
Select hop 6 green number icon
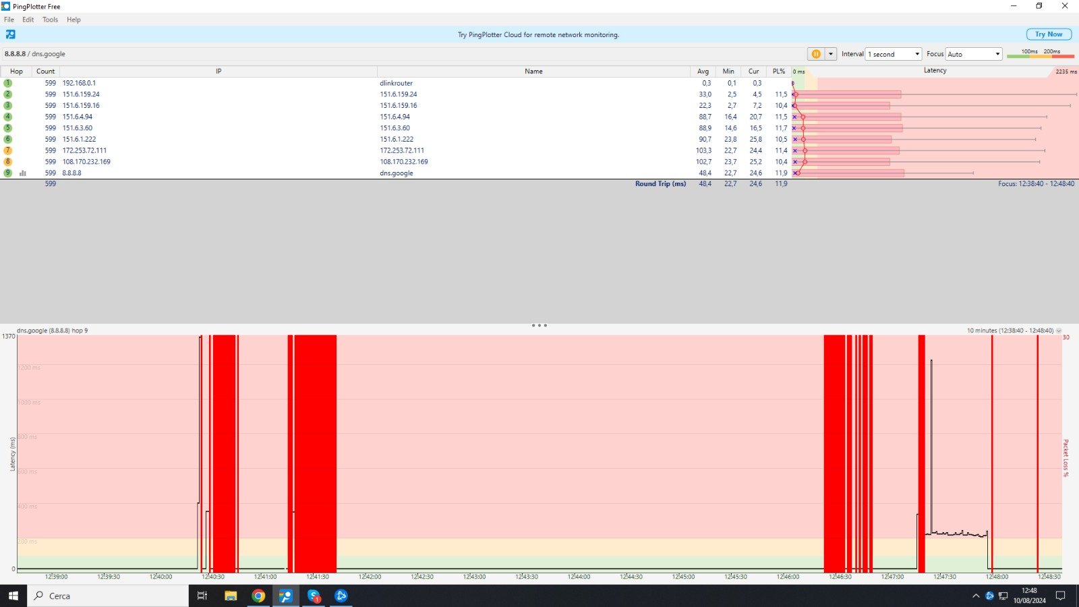[8, 139]
